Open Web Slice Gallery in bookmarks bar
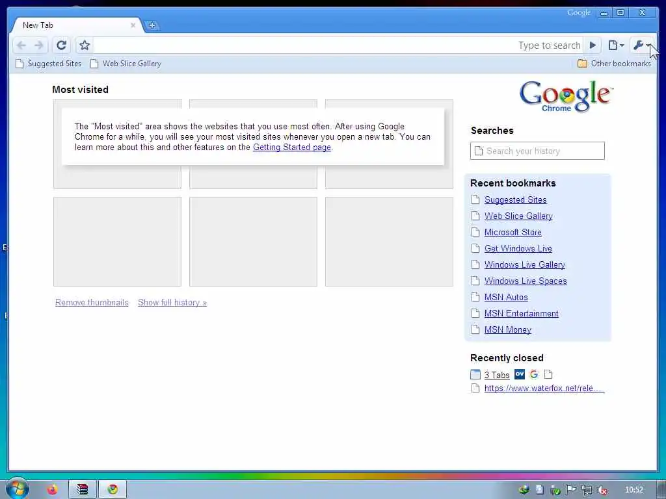This screenshot has height=499, width=666. click(126, 64)
